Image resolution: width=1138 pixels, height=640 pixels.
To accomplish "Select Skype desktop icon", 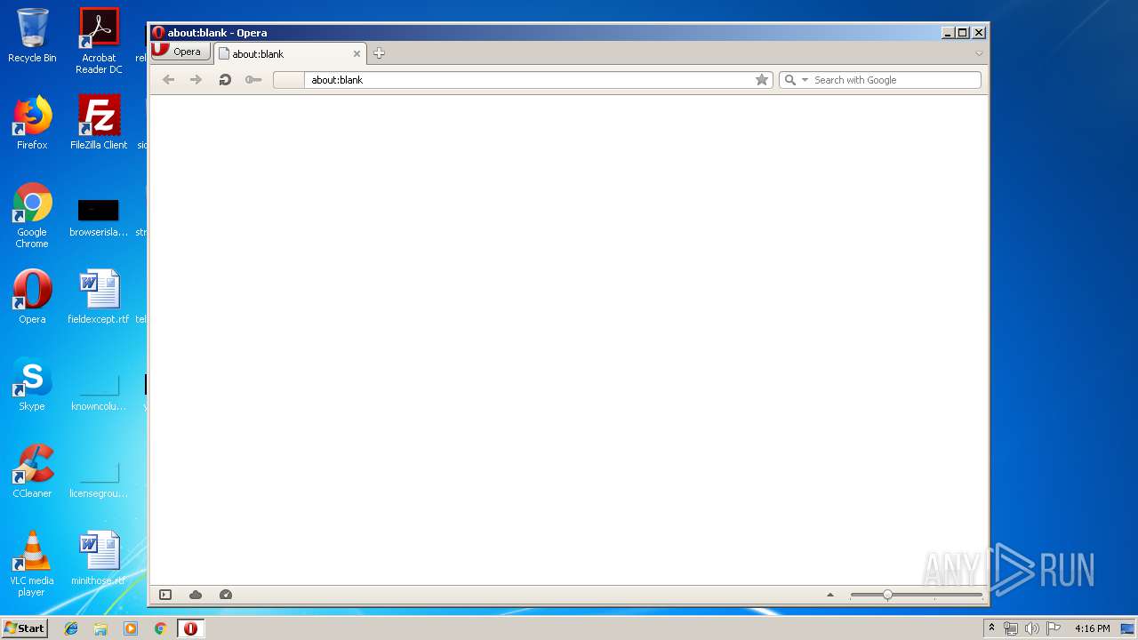I will coord(32,384).
